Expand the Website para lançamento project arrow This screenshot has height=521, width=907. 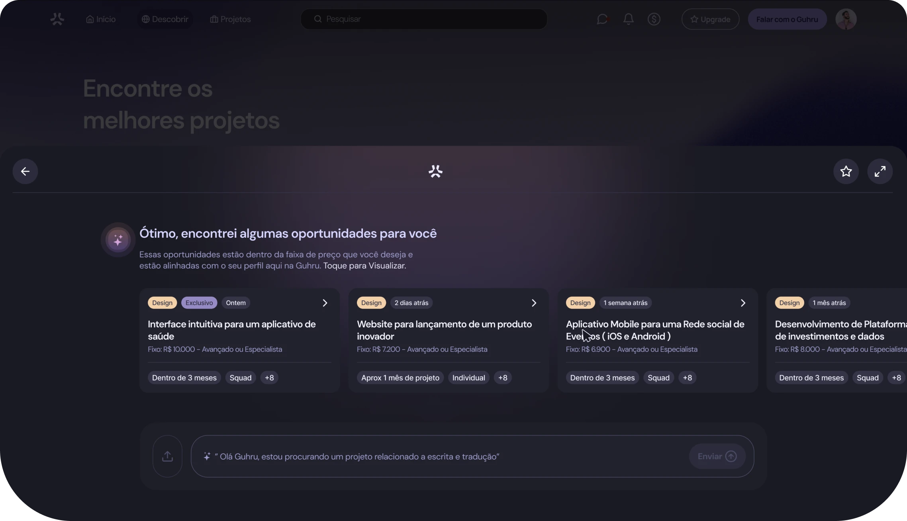(534, 303)
